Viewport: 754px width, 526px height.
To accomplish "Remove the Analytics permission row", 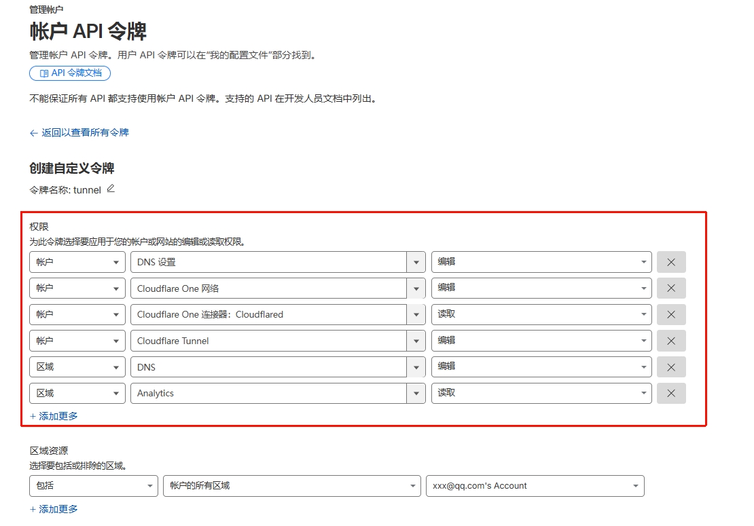I will (x=671, y=393).
